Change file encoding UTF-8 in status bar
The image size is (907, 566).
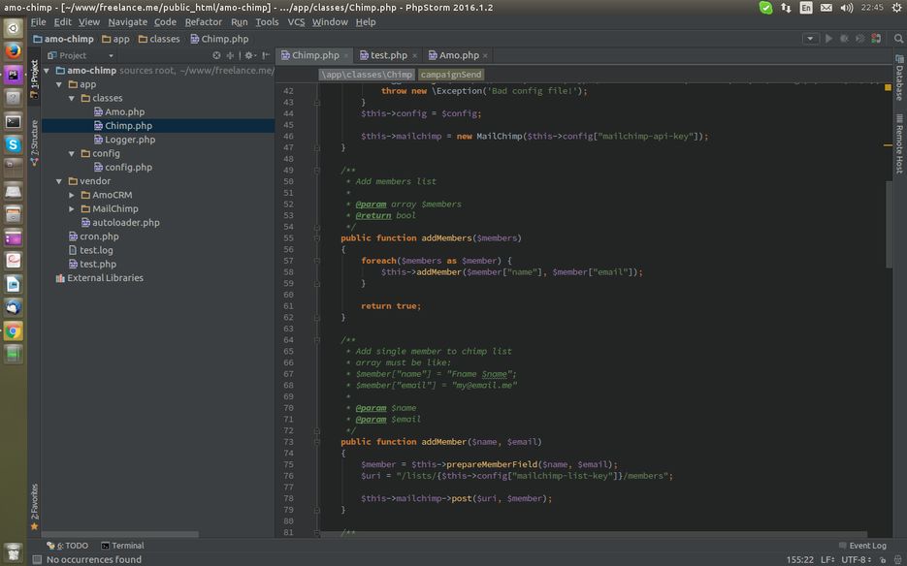857,559
